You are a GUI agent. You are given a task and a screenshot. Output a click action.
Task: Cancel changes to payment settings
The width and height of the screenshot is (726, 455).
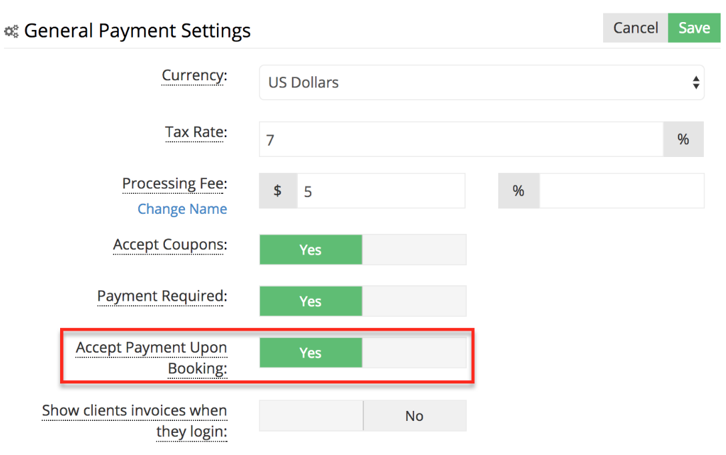(635, 27)
